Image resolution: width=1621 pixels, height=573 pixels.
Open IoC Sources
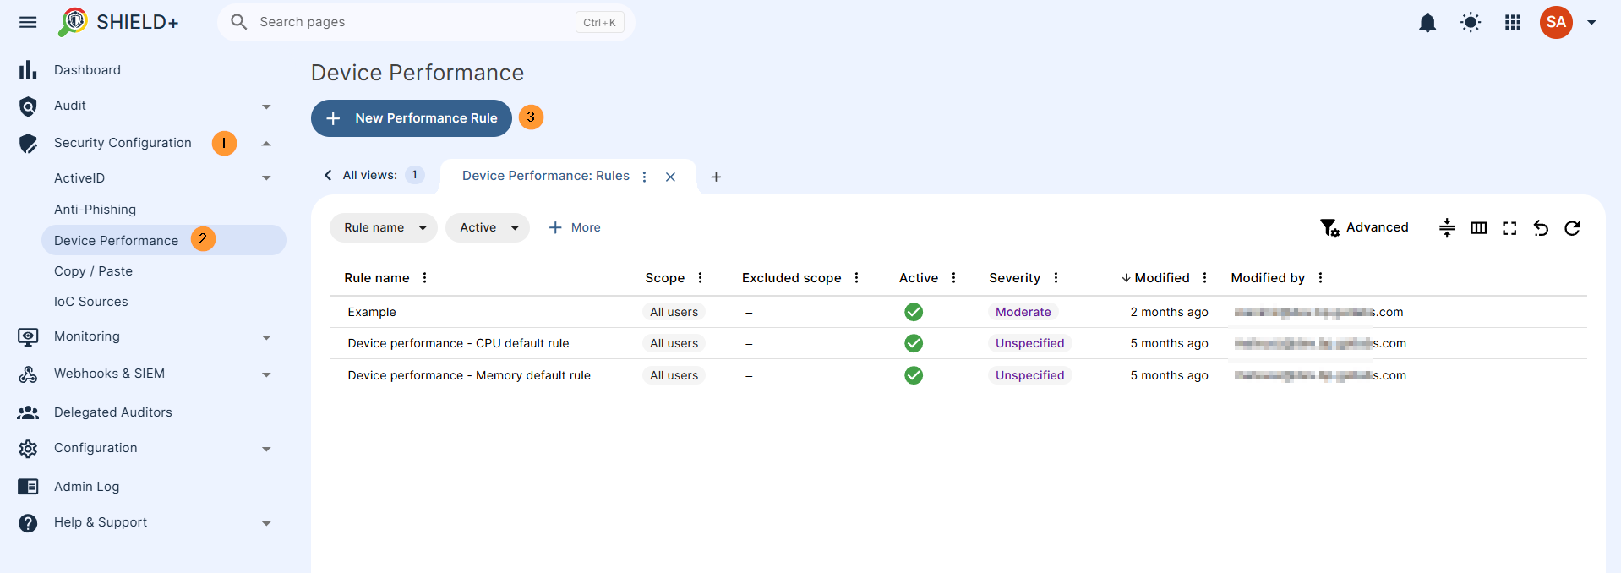(x=91, y=302)
